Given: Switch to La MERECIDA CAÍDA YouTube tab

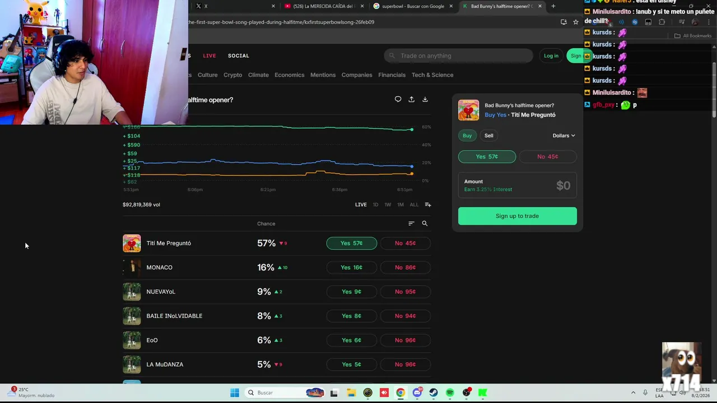Looking at the screenshot, I should tap(323, 6).
